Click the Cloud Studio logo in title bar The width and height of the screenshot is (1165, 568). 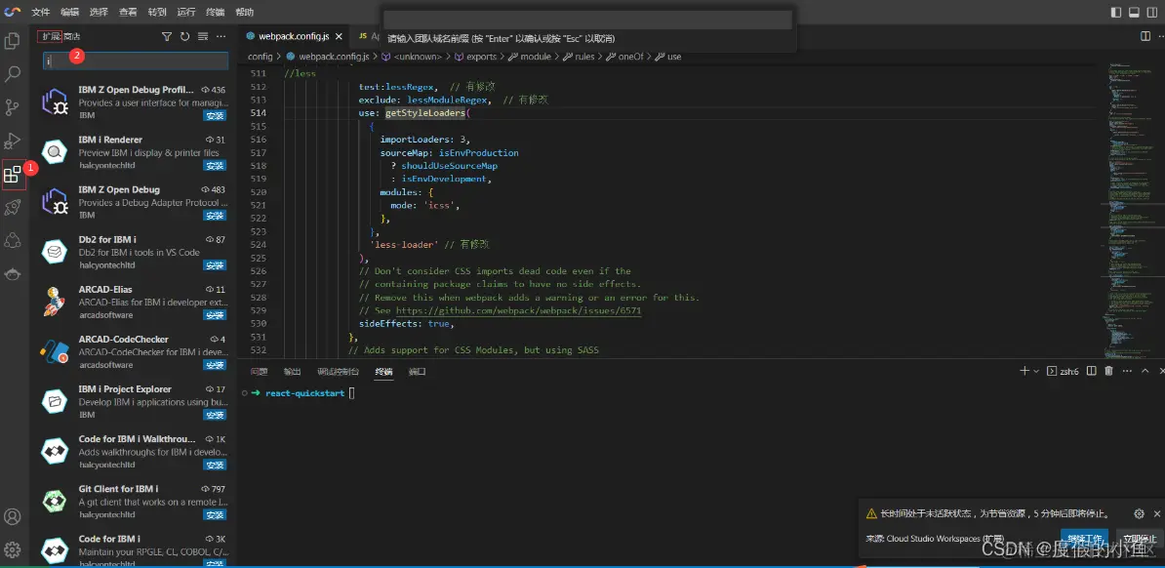[12, 12]
